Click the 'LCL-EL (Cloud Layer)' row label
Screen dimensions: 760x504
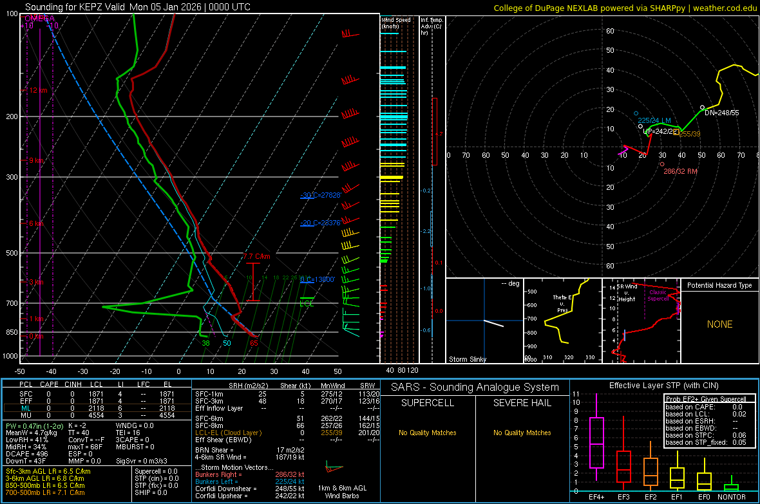coord(228,433)
